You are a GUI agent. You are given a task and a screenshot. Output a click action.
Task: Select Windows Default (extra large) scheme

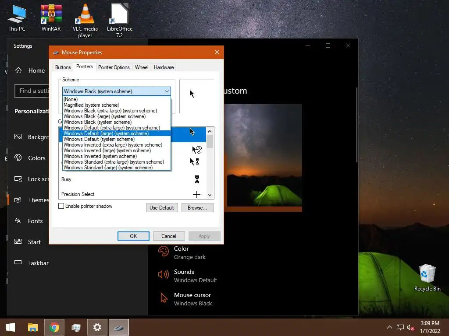(117, 128)
